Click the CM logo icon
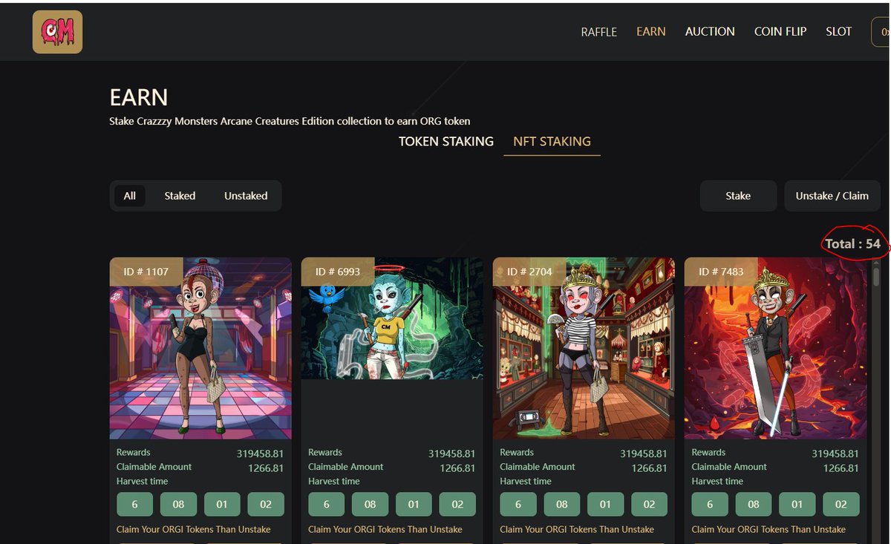This screenshot has width=891, height=544. (57, 32)
